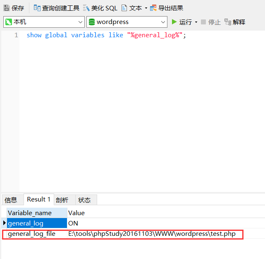Open the Profile (剖析) tab

click(x=62, y=200)
